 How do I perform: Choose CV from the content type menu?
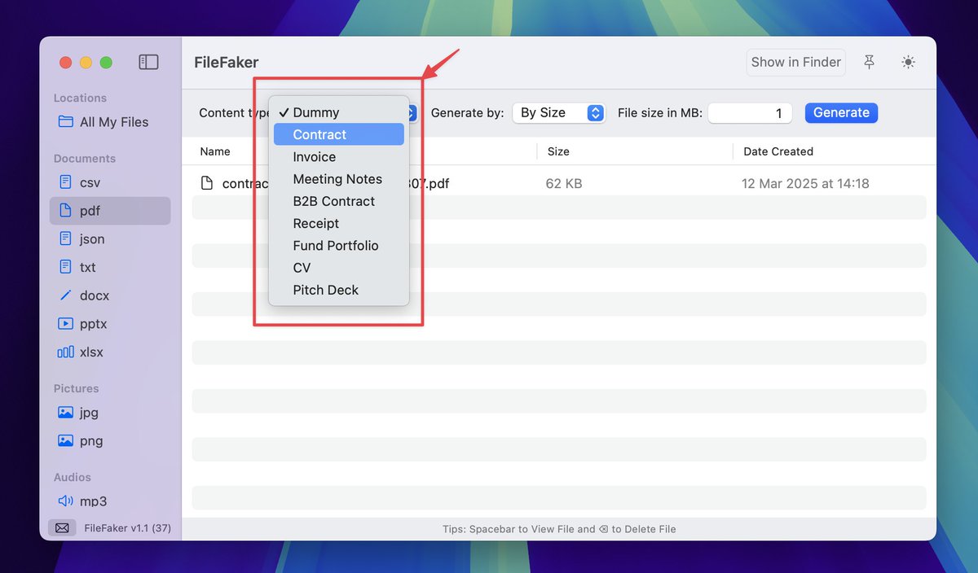point(339,268)
